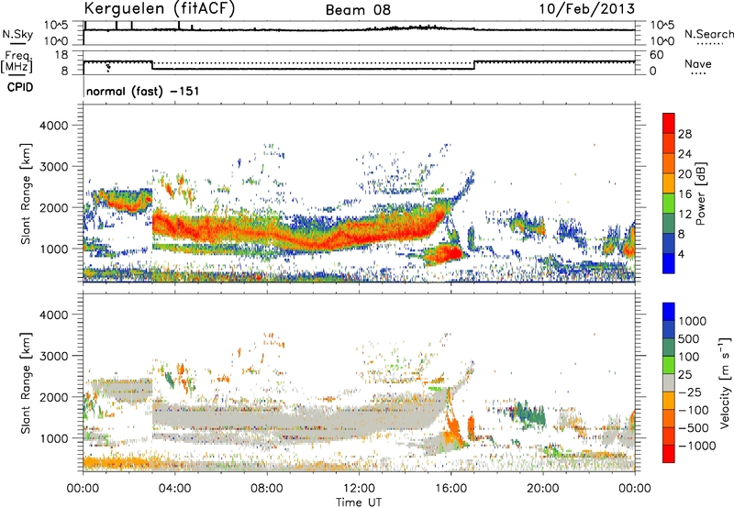This screenshot has width=734, height=508.
Task: Click the Power [dB] colorbar title
Action: 700,193
